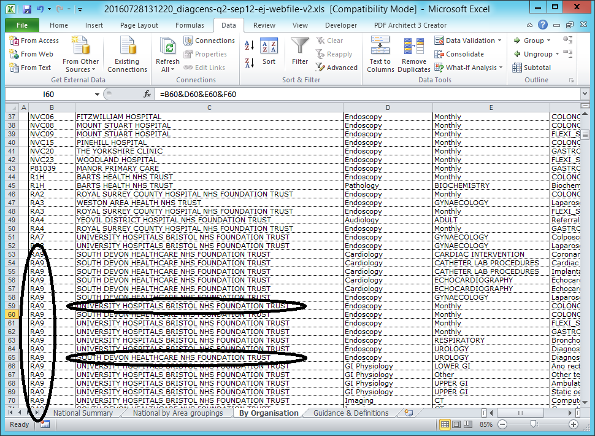Screen dimensions: 595x436
Task: Open Excel Help
Action: (543, 25)
